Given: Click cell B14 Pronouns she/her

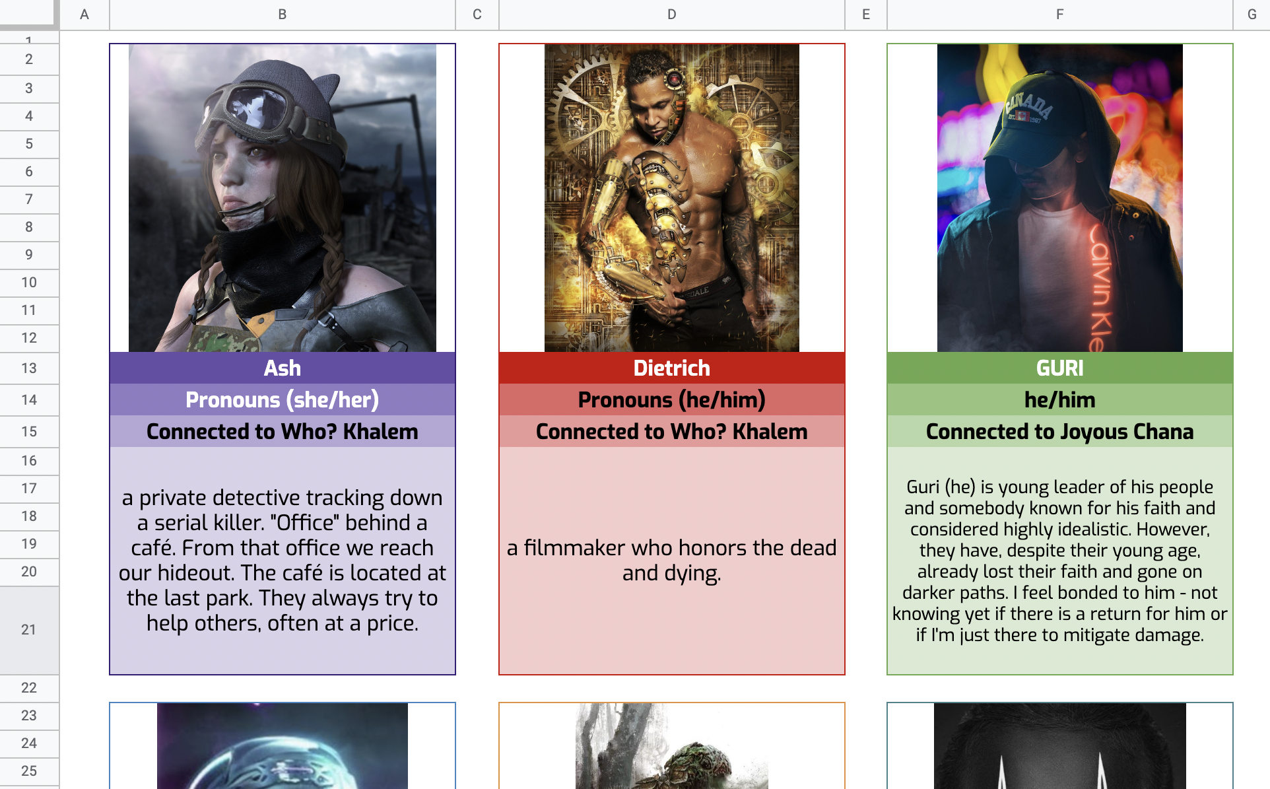Looking at the screenshot, I should click(x=283, y=400).
